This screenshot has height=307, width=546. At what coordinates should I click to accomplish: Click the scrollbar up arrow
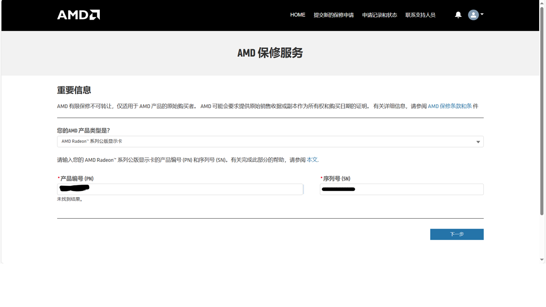542,3
